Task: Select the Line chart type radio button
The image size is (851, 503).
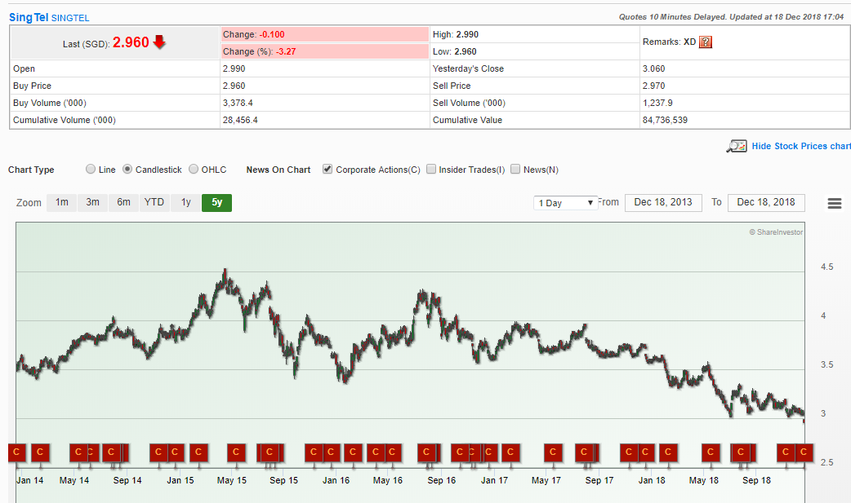Action: 90,170
